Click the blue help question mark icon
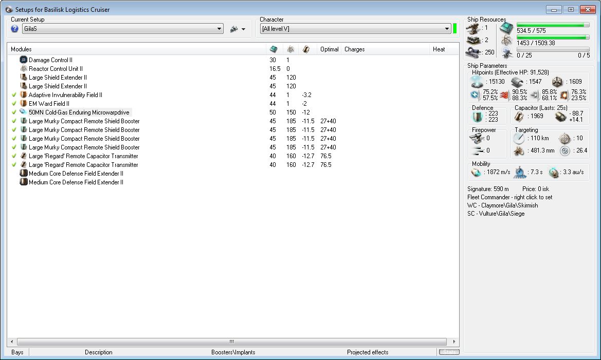The image size is (601, 360). pos(14,29)
